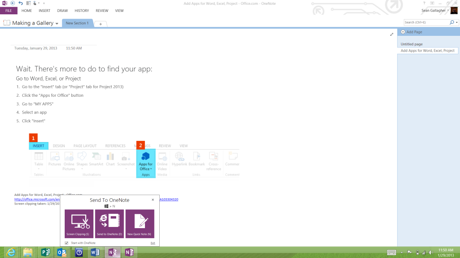This screenshot has height=258, width=460.
Task: Toggle the Touch/Mouse mode button
Action: [34, 4]
